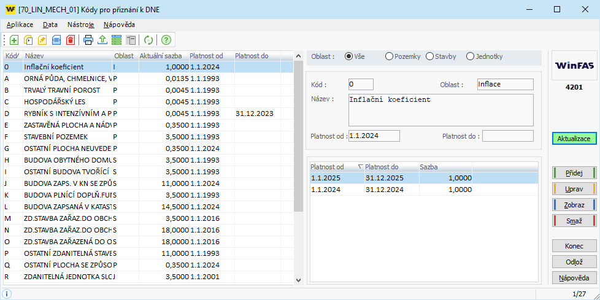Click the 31.12.2023 Platnost do cell
Viewport: 600px width, 300px height.
tap(258, 113)
